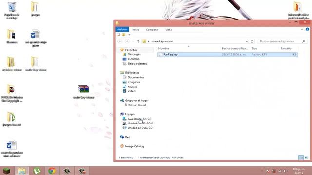The width and height of the screenshot is (312, 175).
Task: Open File Explorer from the taskbar
Action: pos(21,171)
